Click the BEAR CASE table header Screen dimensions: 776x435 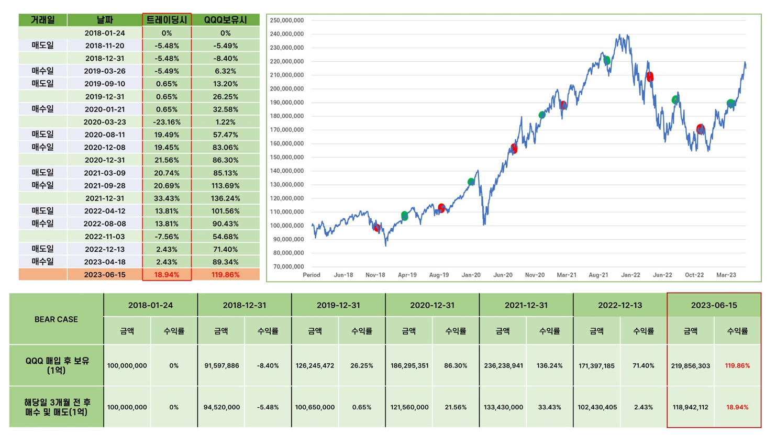pyautogui.click(x=56, y=319)
